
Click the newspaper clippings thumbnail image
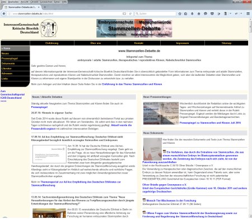(x=161, y=113)
